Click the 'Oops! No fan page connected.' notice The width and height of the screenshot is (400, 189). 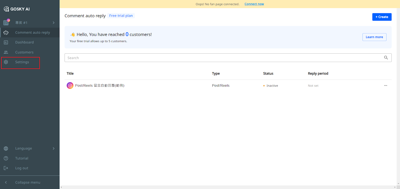click(x=217, y=4)
